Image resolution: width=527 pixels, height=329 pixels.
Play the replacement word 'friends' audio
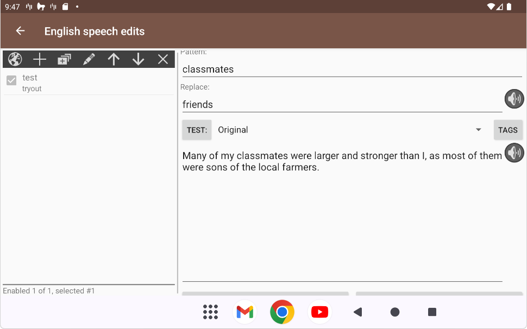point(514,99)
